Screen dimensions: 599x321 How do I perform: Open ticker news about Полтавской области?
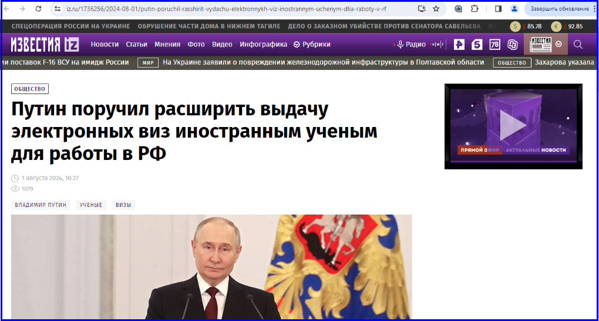point(323,62)
